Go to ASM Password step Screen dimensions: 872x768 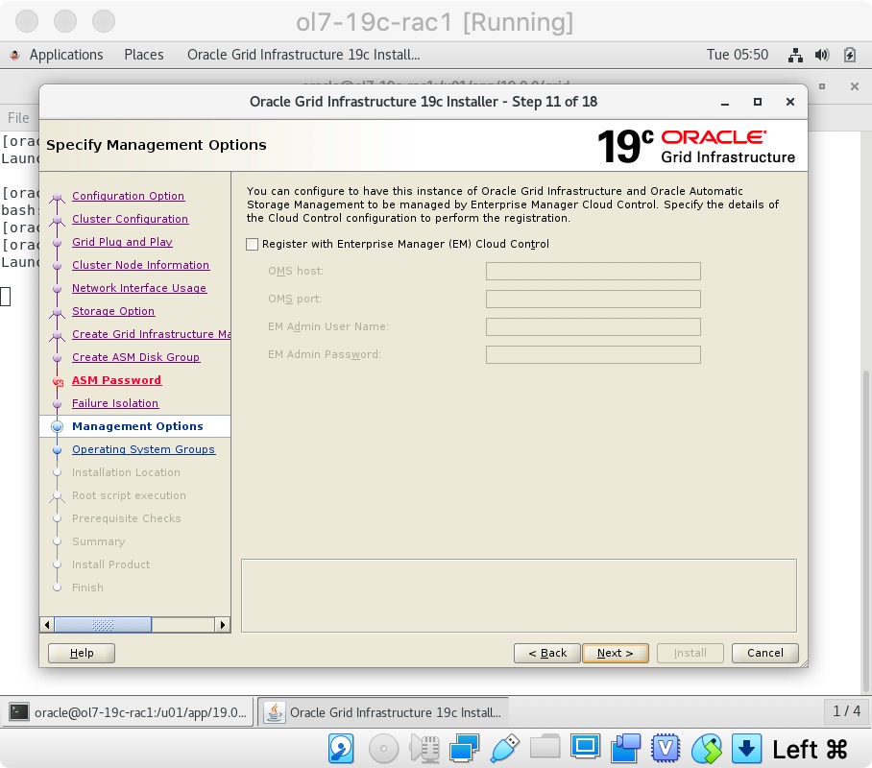[116, 380]
